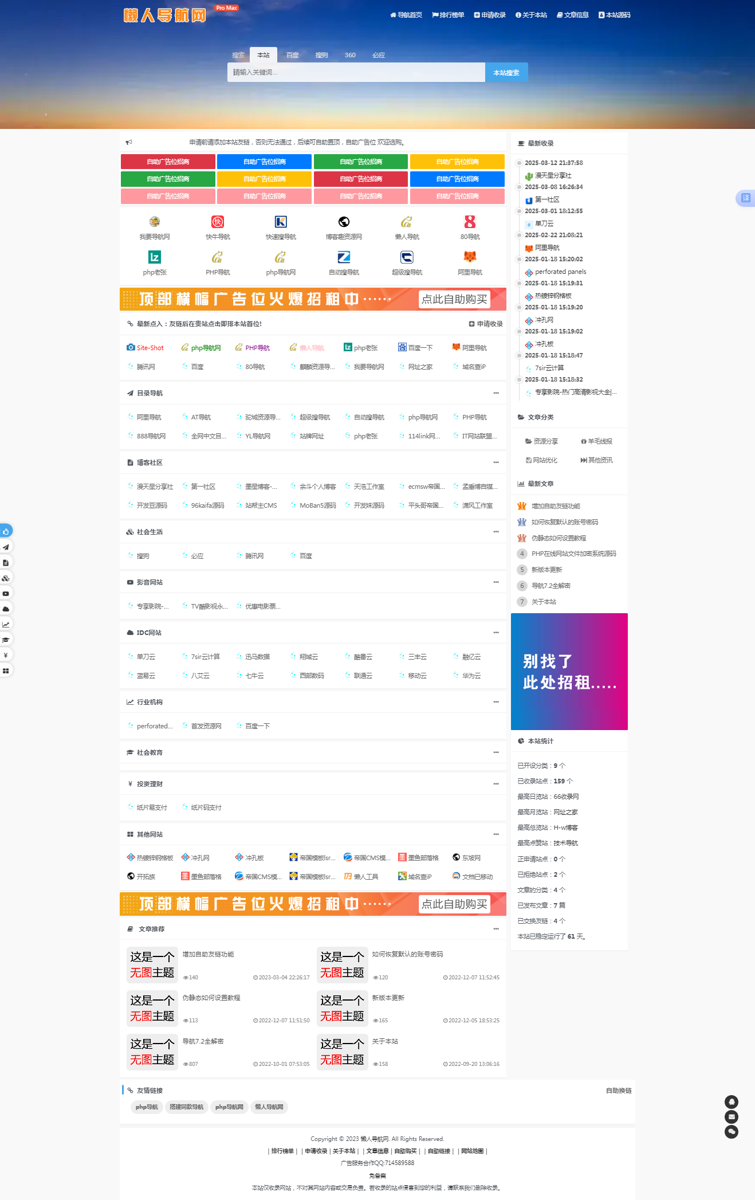
Task: Expand the 投资理财 section more menu
Action: [x=496, y=784]
